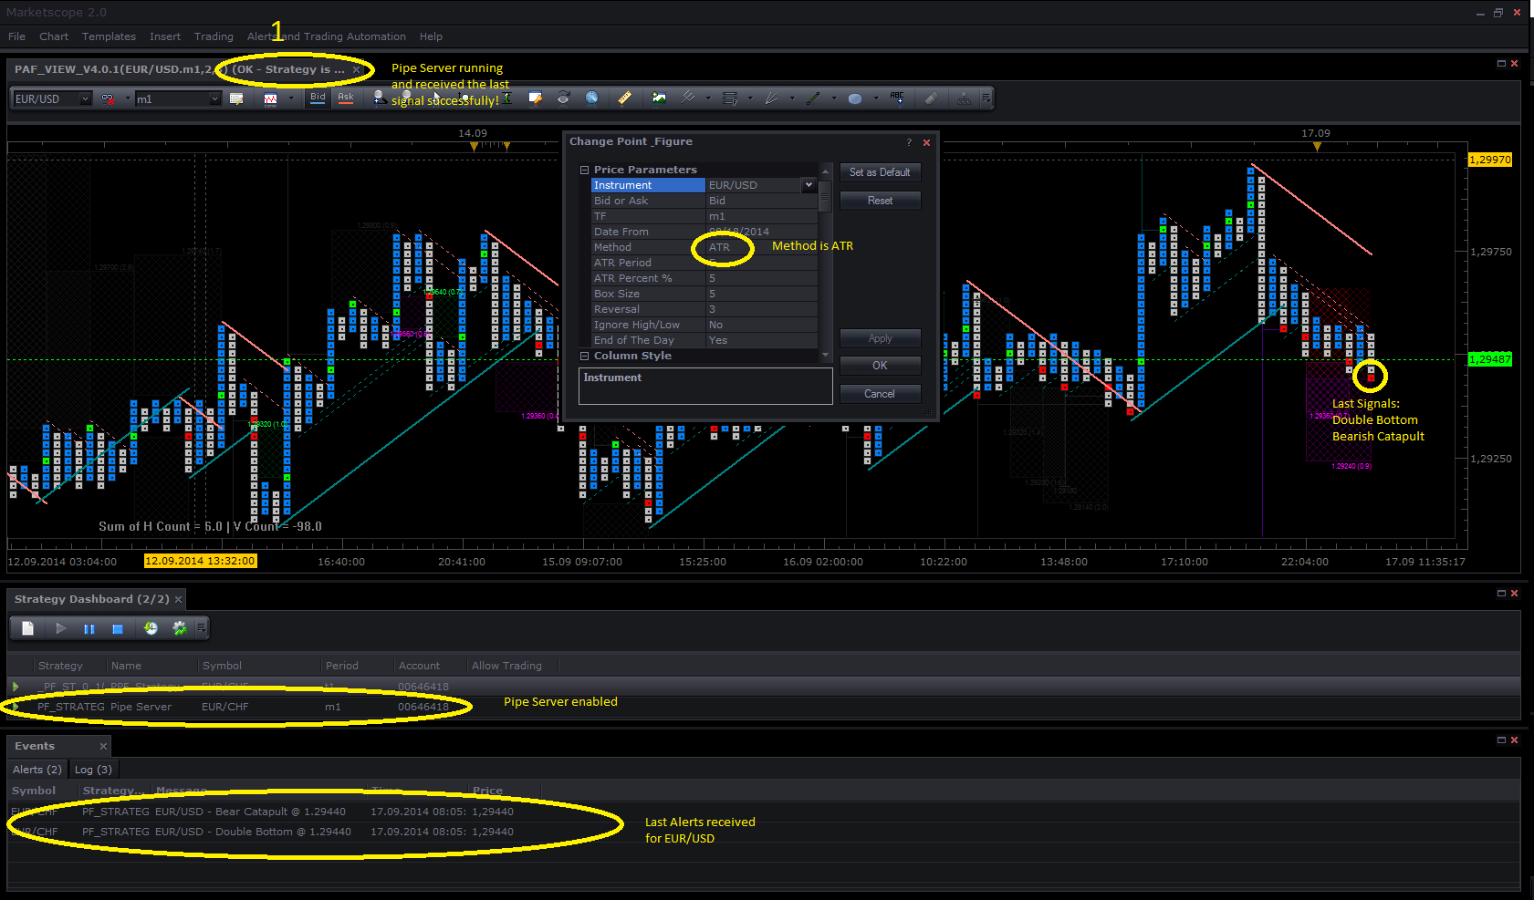The width and height of the screenshot is (1534, 900).
Task: Collapse the Price Parameters section
Action: 585,170
